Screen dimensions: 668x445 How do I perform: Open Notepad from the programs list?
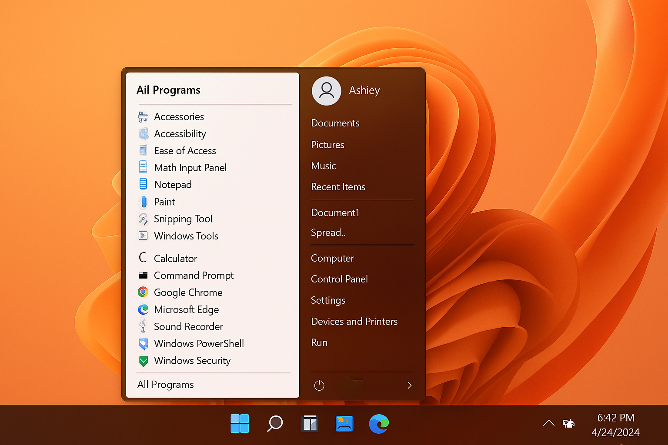pyautogui.click(x=173, y=184)
